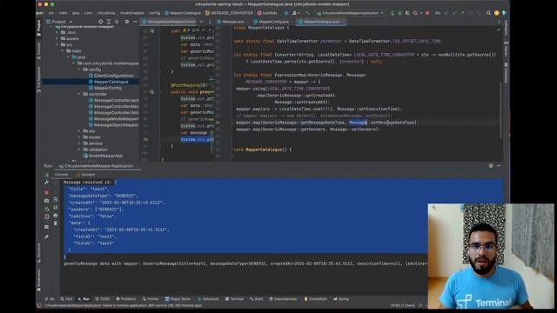557x313 pixels.
Task: Click the Select Opened File target icon in the Project panel
Action: click(x=101, y=22)
